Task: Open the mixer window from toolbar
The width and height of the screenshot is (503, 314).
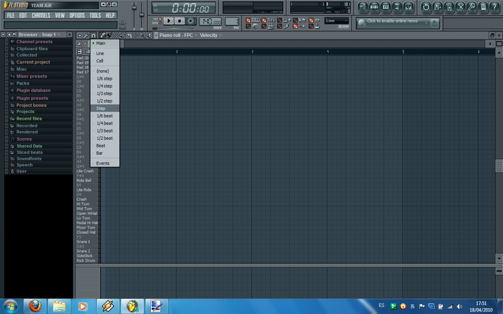Action: (x=408, y=7)
